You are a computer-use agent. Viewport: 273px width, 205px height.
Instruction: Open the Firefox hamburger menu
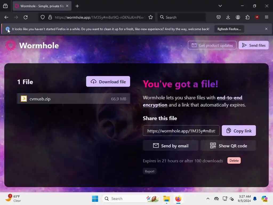266,17
